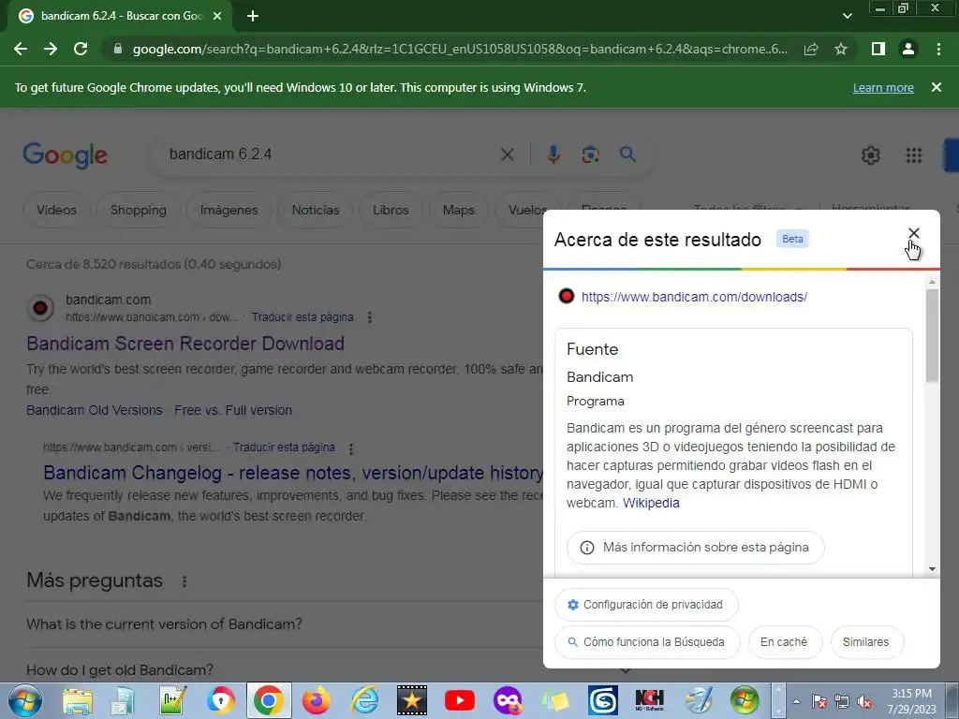Open Windows Explorer from taskbar
Screen dimensions: 959x719
click(78, 701)
